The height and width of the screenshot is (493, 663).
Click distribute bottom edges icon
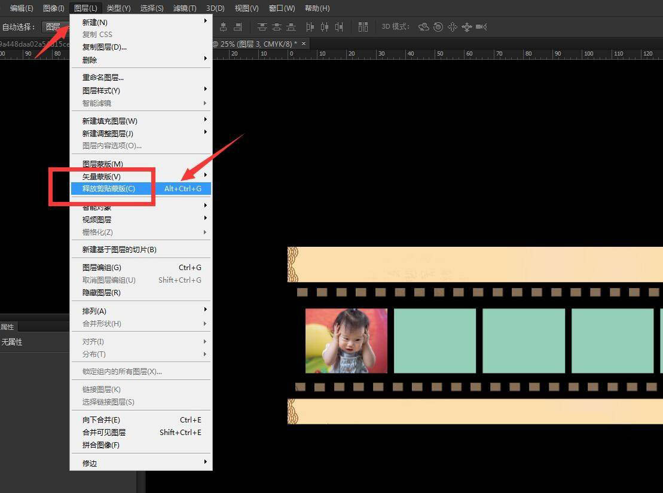291,27
